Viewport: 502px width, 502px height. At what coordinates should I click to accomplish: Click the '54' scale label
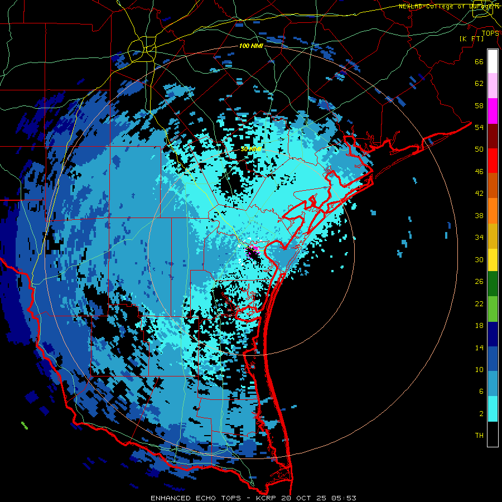point(479,127)
